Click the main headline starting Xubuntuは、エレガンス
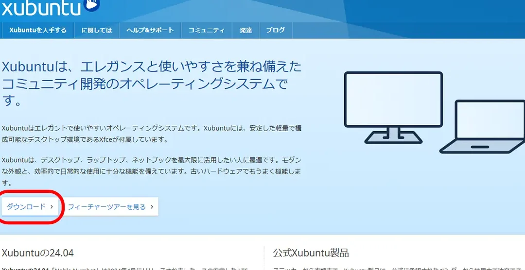 coord(152,84)
